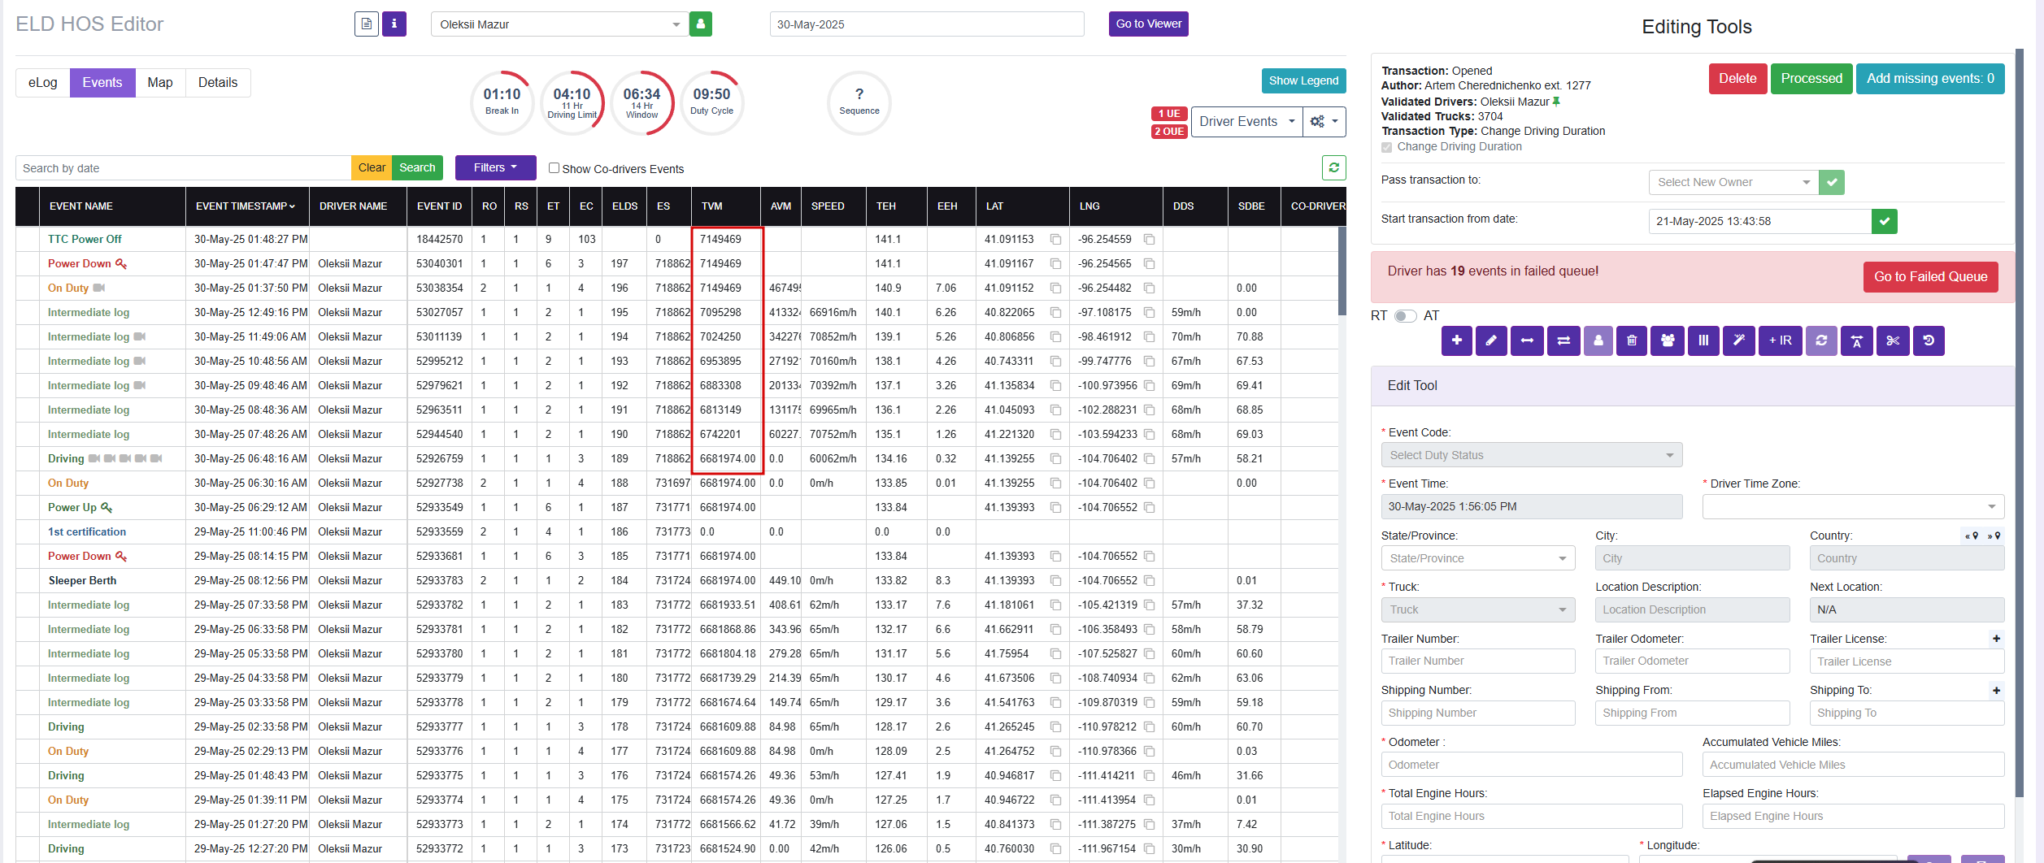This screenshot has height=863, width=2044.
Task: Click plus icon next to Trailer License label
Action: 1996,639
